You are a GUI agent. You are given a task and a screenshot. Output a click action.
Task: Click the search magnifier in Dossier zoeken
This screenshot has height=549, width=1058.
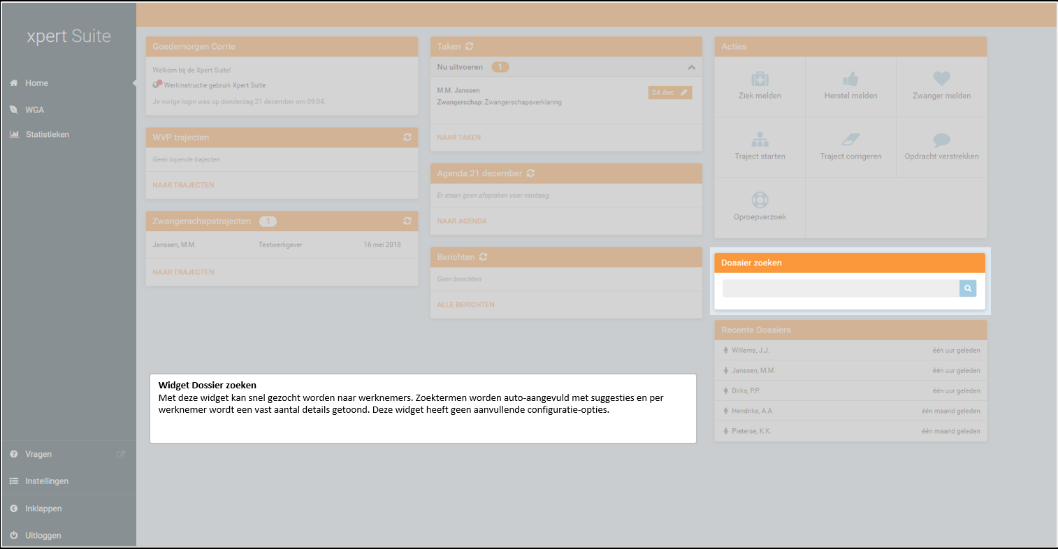click(x=968, y=288)
